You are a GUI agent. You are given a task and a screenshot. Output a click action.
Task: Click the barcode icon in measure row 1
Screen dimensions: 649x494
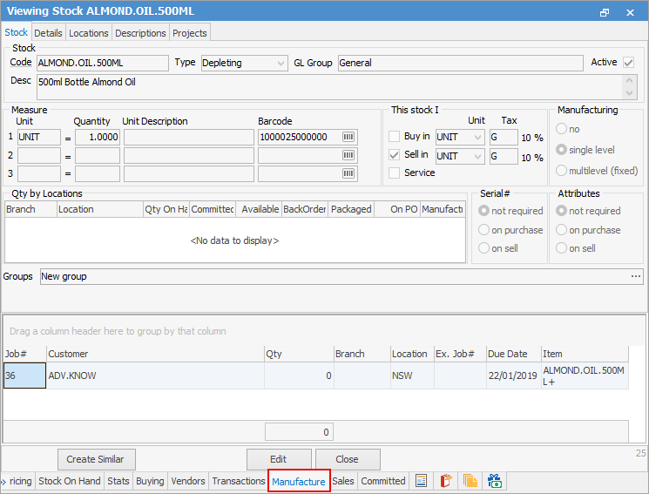point(348,137)
